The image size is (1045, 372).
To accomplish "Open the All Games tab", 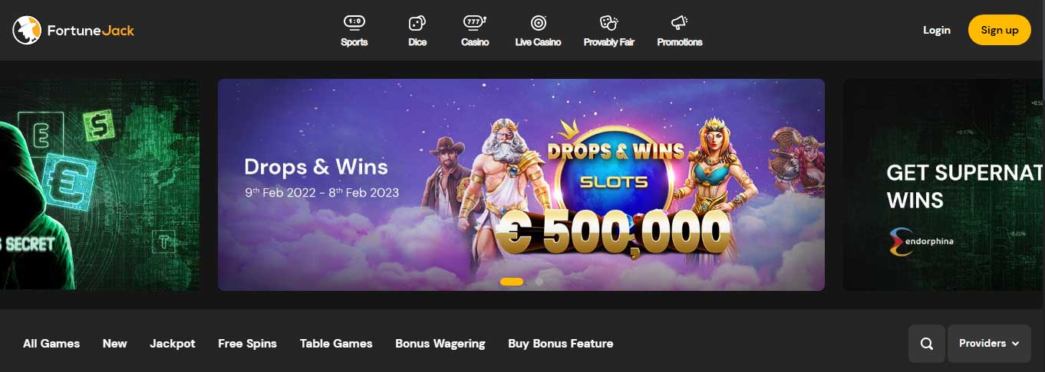I will click(x=51, y=344).
